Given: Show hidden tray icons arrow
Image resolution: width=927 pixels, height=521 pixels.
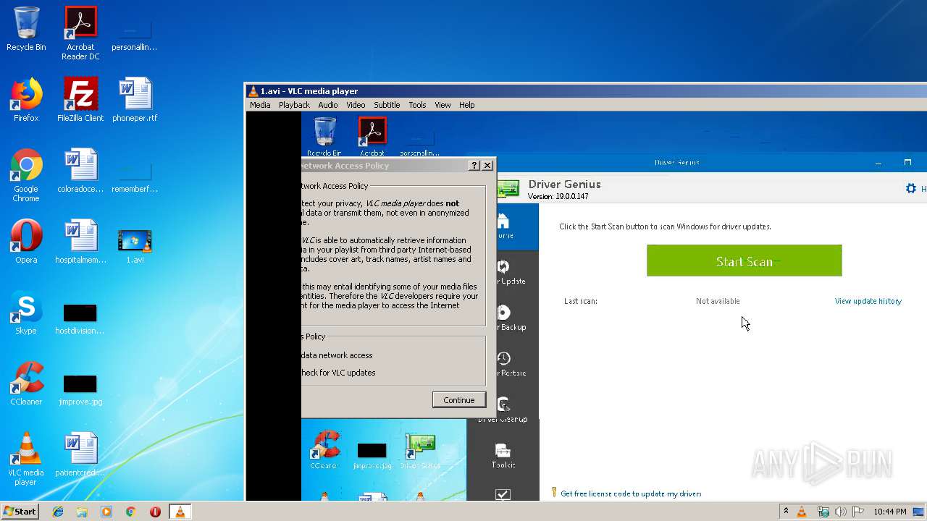Looking at the screenshot, I should click(786, 512).
